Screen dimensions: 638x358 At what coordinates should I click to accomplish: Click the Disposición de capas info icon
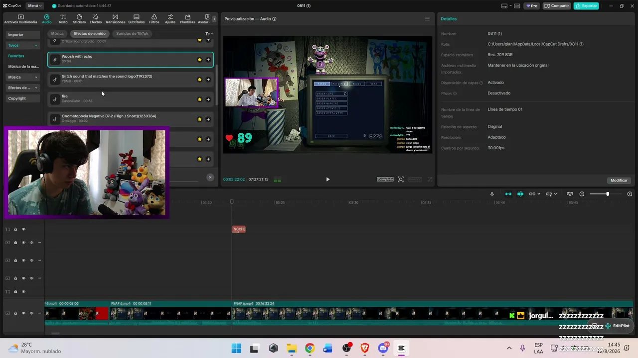(481, 83)
